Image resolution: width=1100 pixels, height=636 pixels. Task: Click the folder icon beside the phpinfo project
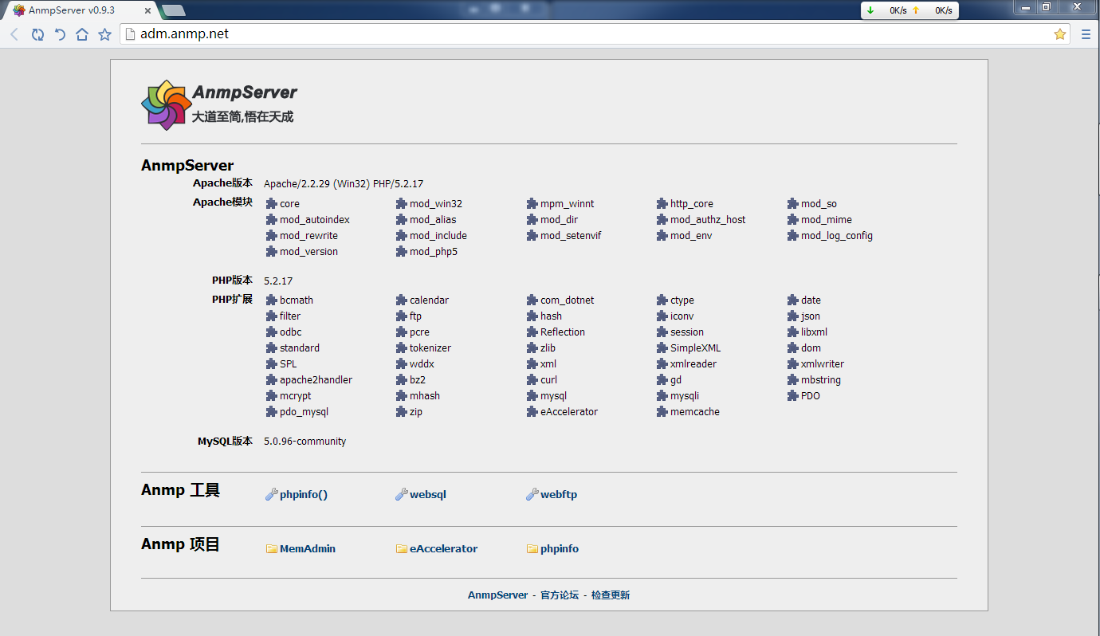pyautogui.click(x=532, y=549)
